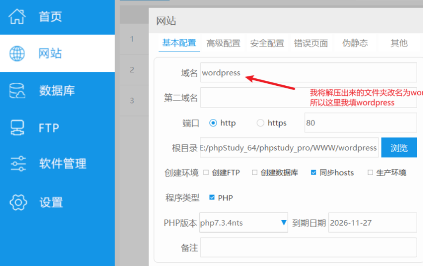This screenshot has height=266, width=423.
Task: Switch to the 高级配置 tab
Action: tap(223, 43)
